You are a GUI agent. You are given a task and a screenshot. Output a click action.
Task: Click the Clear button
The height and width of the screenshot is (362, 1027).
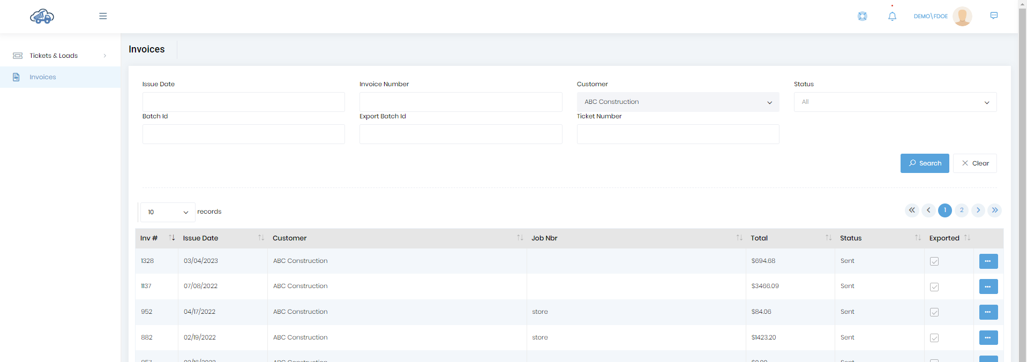975,163
